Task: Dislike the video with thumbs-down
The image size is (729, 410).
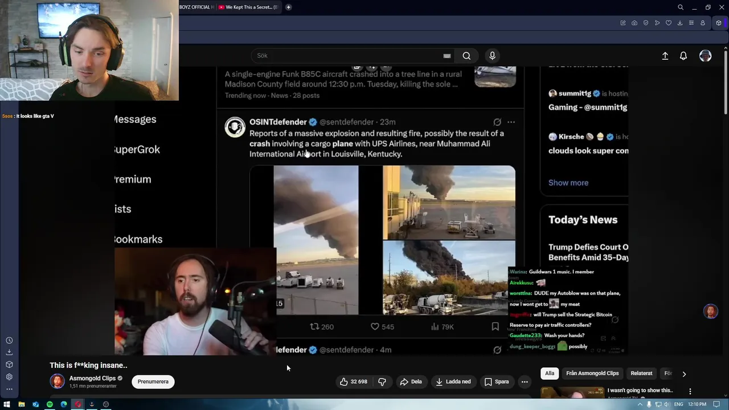Action: [382, 382]
